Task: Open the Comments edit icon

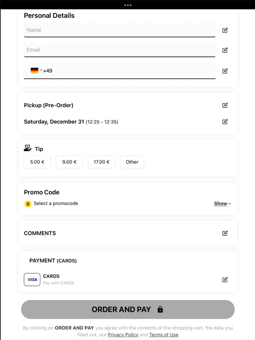Action: coord(225,233)
